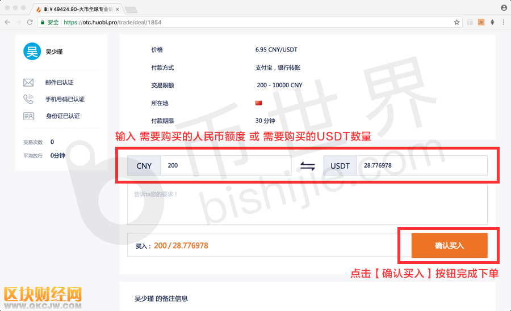Viewport: 511px width, 311px height.
Task: Reload the page with refresh icon
Action: [30, 22]
